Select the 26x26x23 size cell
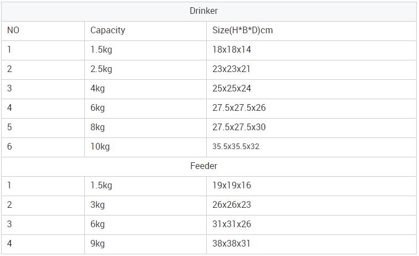 tap(232, 205)
